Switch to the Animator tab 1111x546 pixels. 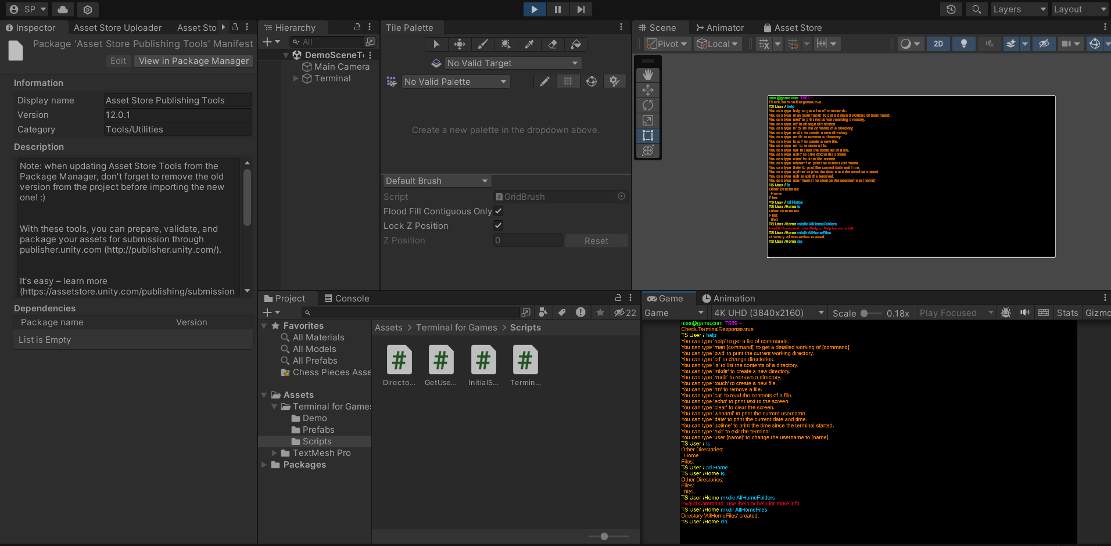[x=720, y=28]
